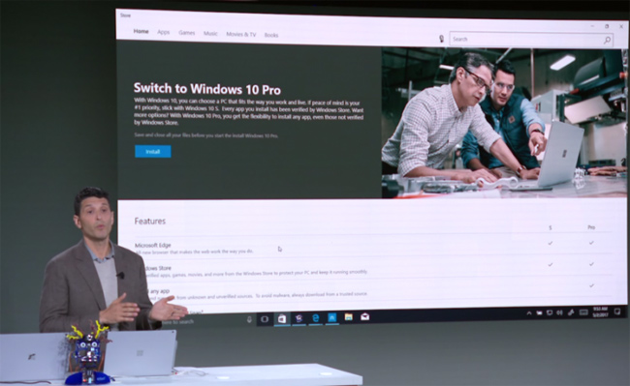Click the Store icon on the taskbar

[x=282, y=318]
